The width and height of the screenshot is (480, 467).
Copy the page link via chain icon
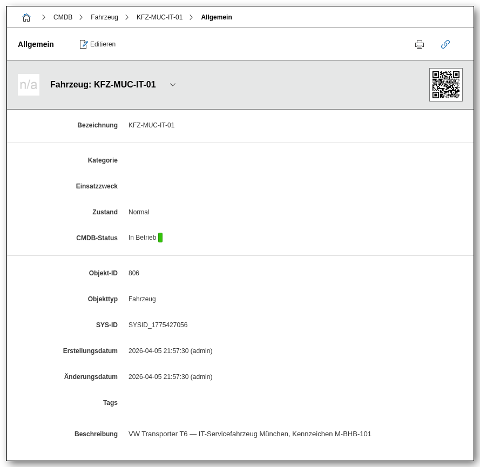(445, 44)
